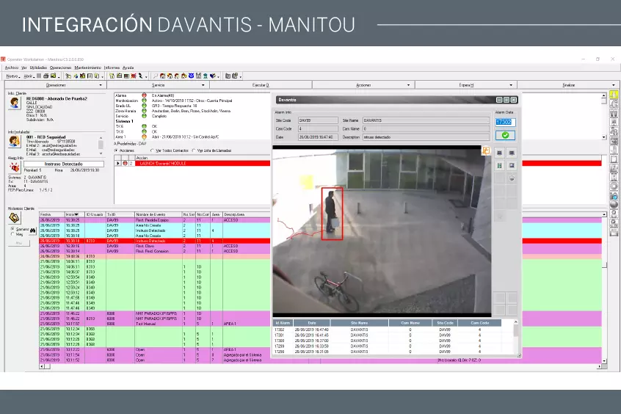Viewport: 621px width, 414px height.
Task: Click the Alarm Info siren icon
Action: click(x=14, y=167)
